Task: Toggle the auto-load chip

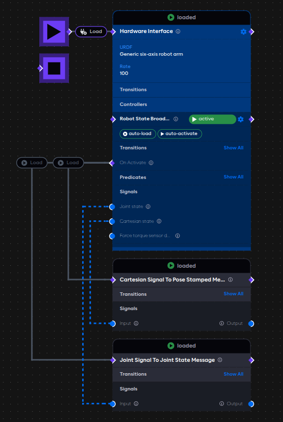Action: tap(138, 134)
